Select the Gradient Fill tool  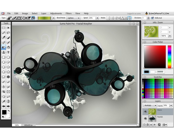[x=4, y=47]
